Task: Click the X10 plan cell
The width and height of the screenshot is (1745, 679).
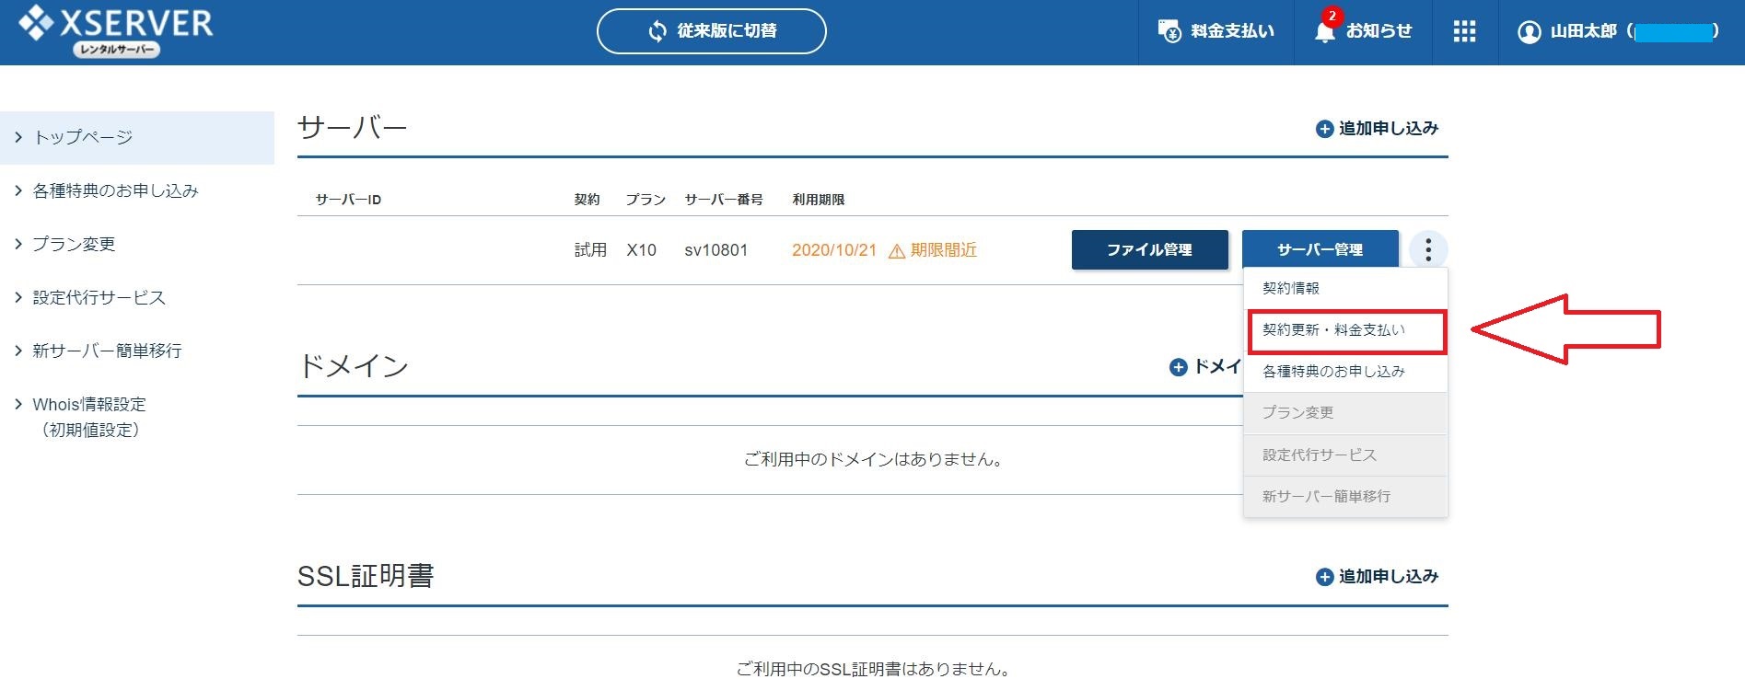Action: pyautogui.click(x=642, y=250)
